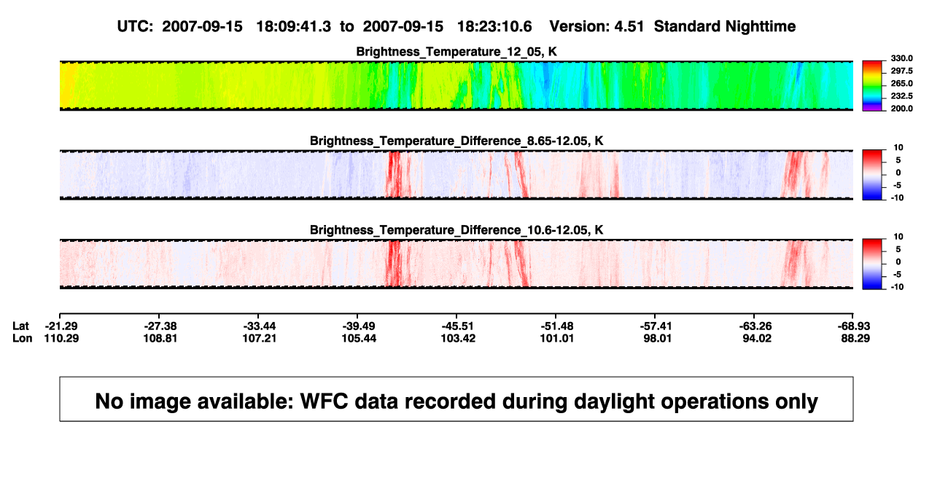Click the start time '18:09:41.3' in header
The height and width of the screenshot is (486, 948).
[x=293, y=26]
